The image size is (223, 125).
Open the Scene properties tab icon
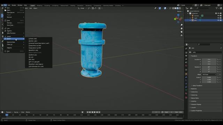[x=186, y=62]
